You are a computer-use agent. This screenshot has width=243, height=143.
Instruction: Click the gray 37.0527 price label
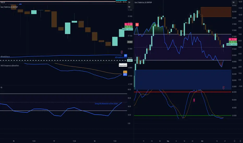[x=130, y=42]
